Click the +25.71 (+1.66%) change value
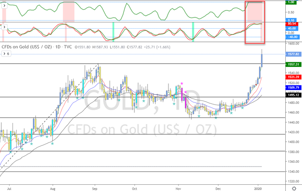 pos(157,47)
